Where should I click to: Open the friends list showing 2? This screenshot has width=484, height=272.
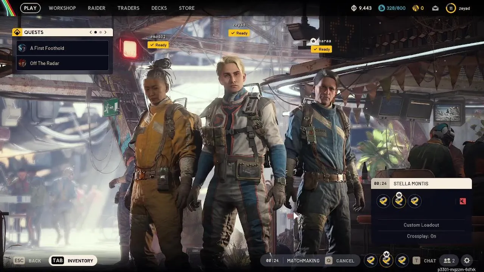click(x=449, y=261)
